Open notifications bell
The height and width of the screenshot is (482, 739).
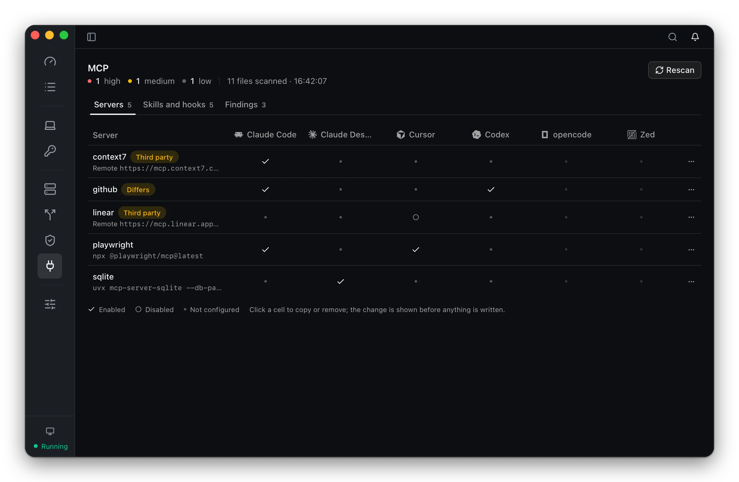695,37
